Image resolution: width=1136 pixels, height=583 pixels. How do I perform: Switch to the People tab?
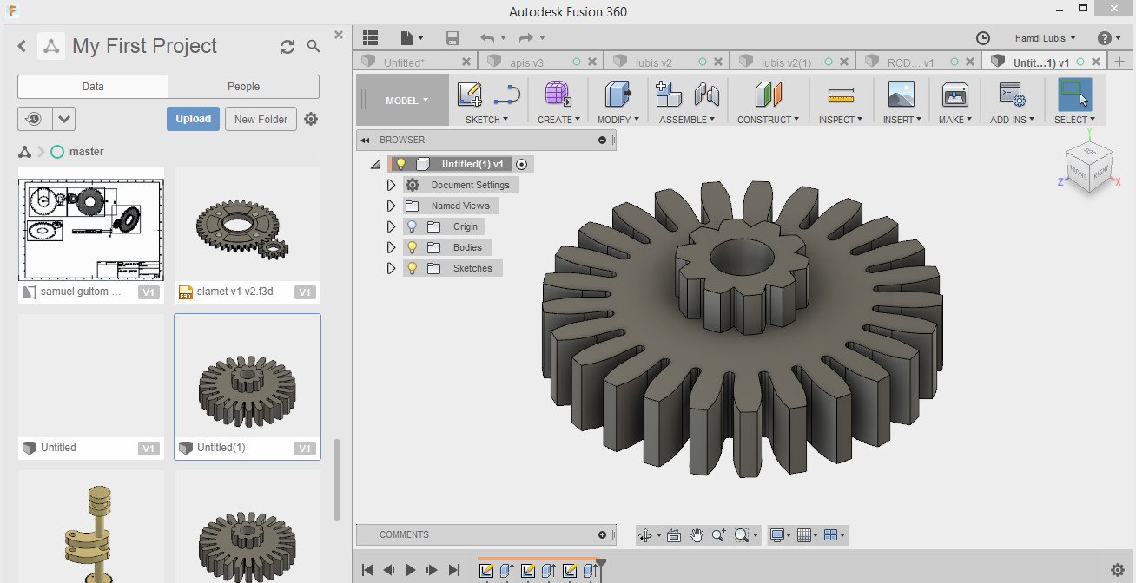tap(243, 87)
